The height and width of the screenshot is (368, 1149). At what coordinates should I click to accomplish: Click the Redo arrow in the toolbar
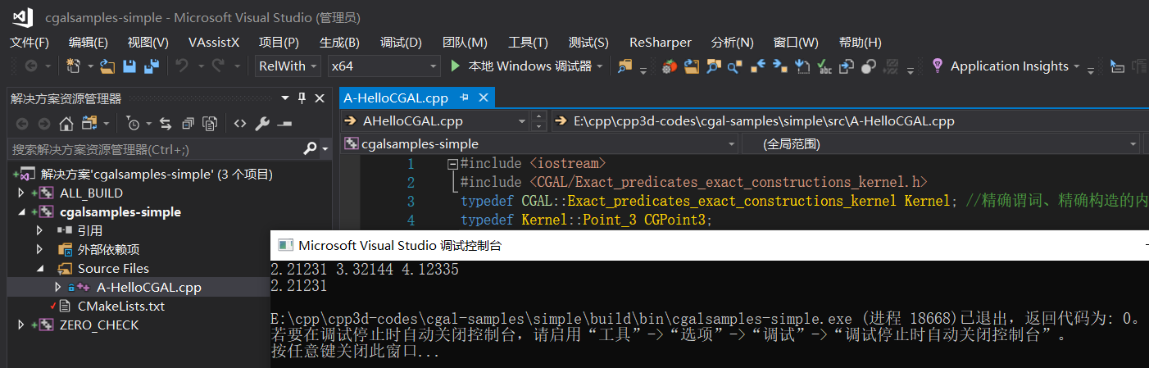[x=218, y=66]
